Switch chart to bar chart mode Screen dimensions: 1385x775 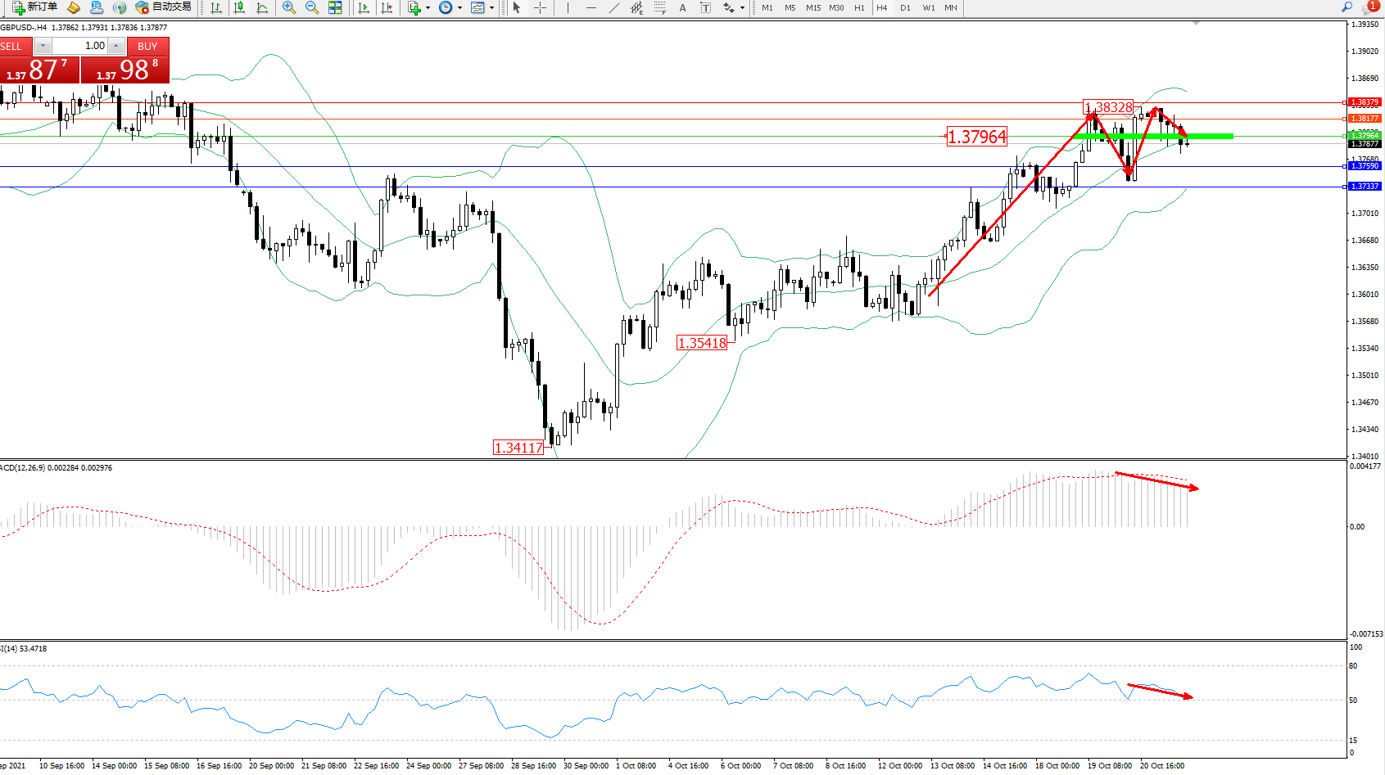216,7
